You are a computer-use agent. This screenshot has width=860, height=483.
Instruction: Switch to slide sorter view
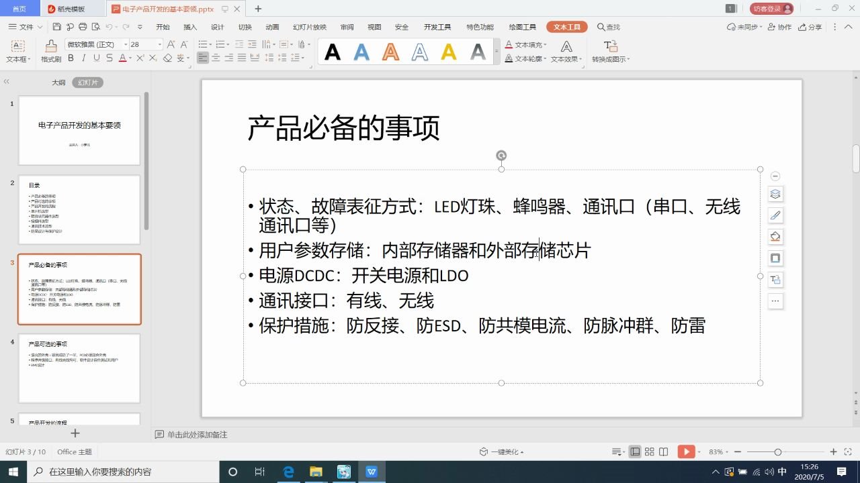click(x=649, y=451)
